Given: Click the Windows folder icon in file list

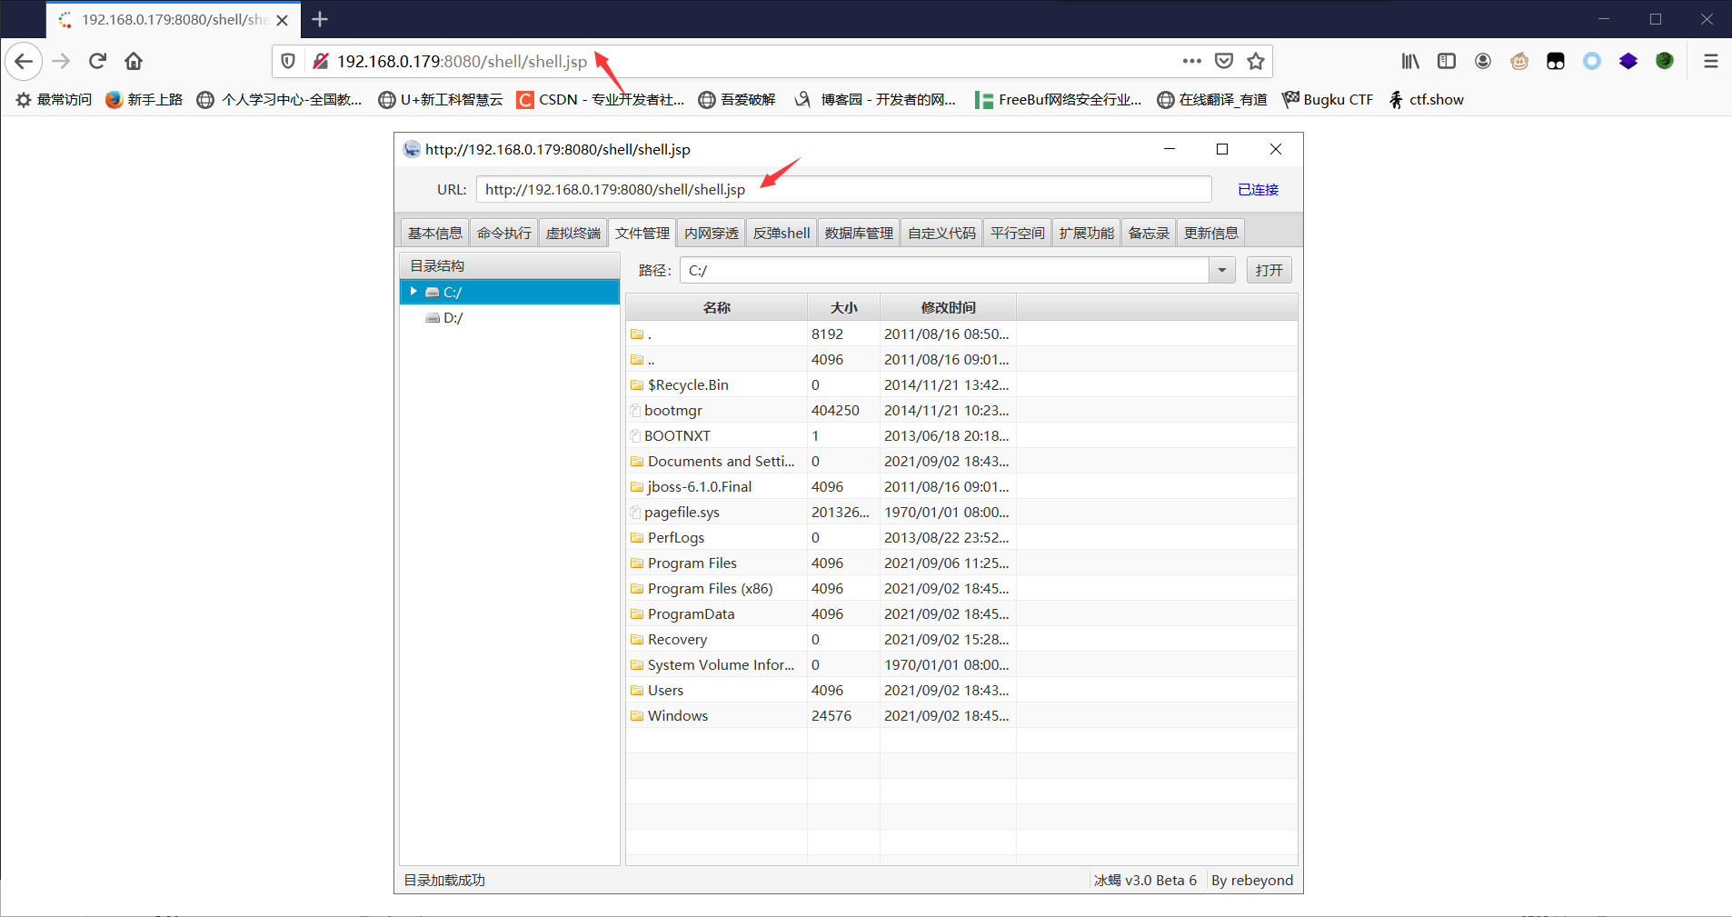Looking at the screenshot, I should point(637,716).
